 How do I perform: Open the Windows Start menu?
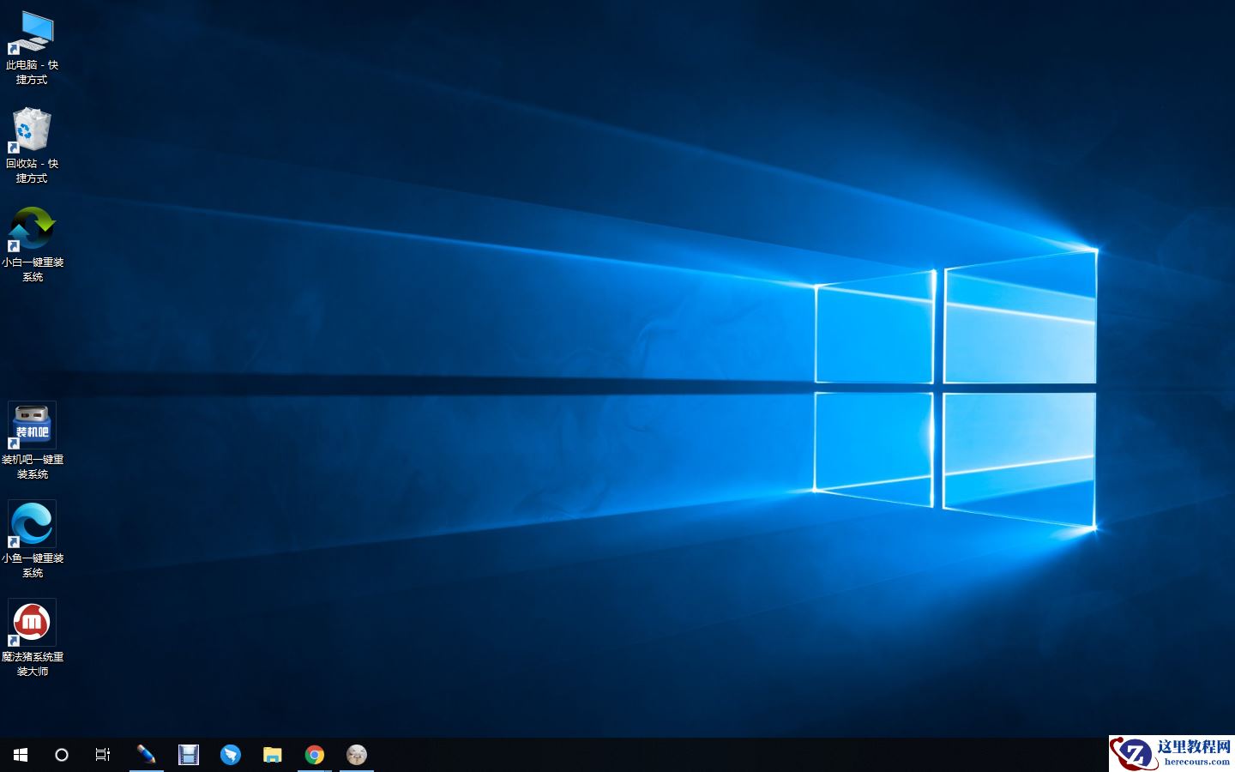tap(20, 755)
